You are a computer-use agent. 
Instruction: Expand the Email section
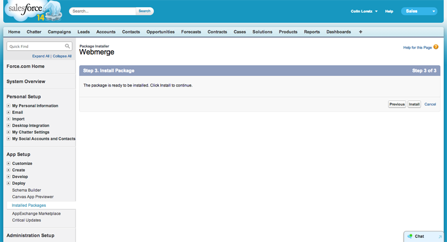8,112
